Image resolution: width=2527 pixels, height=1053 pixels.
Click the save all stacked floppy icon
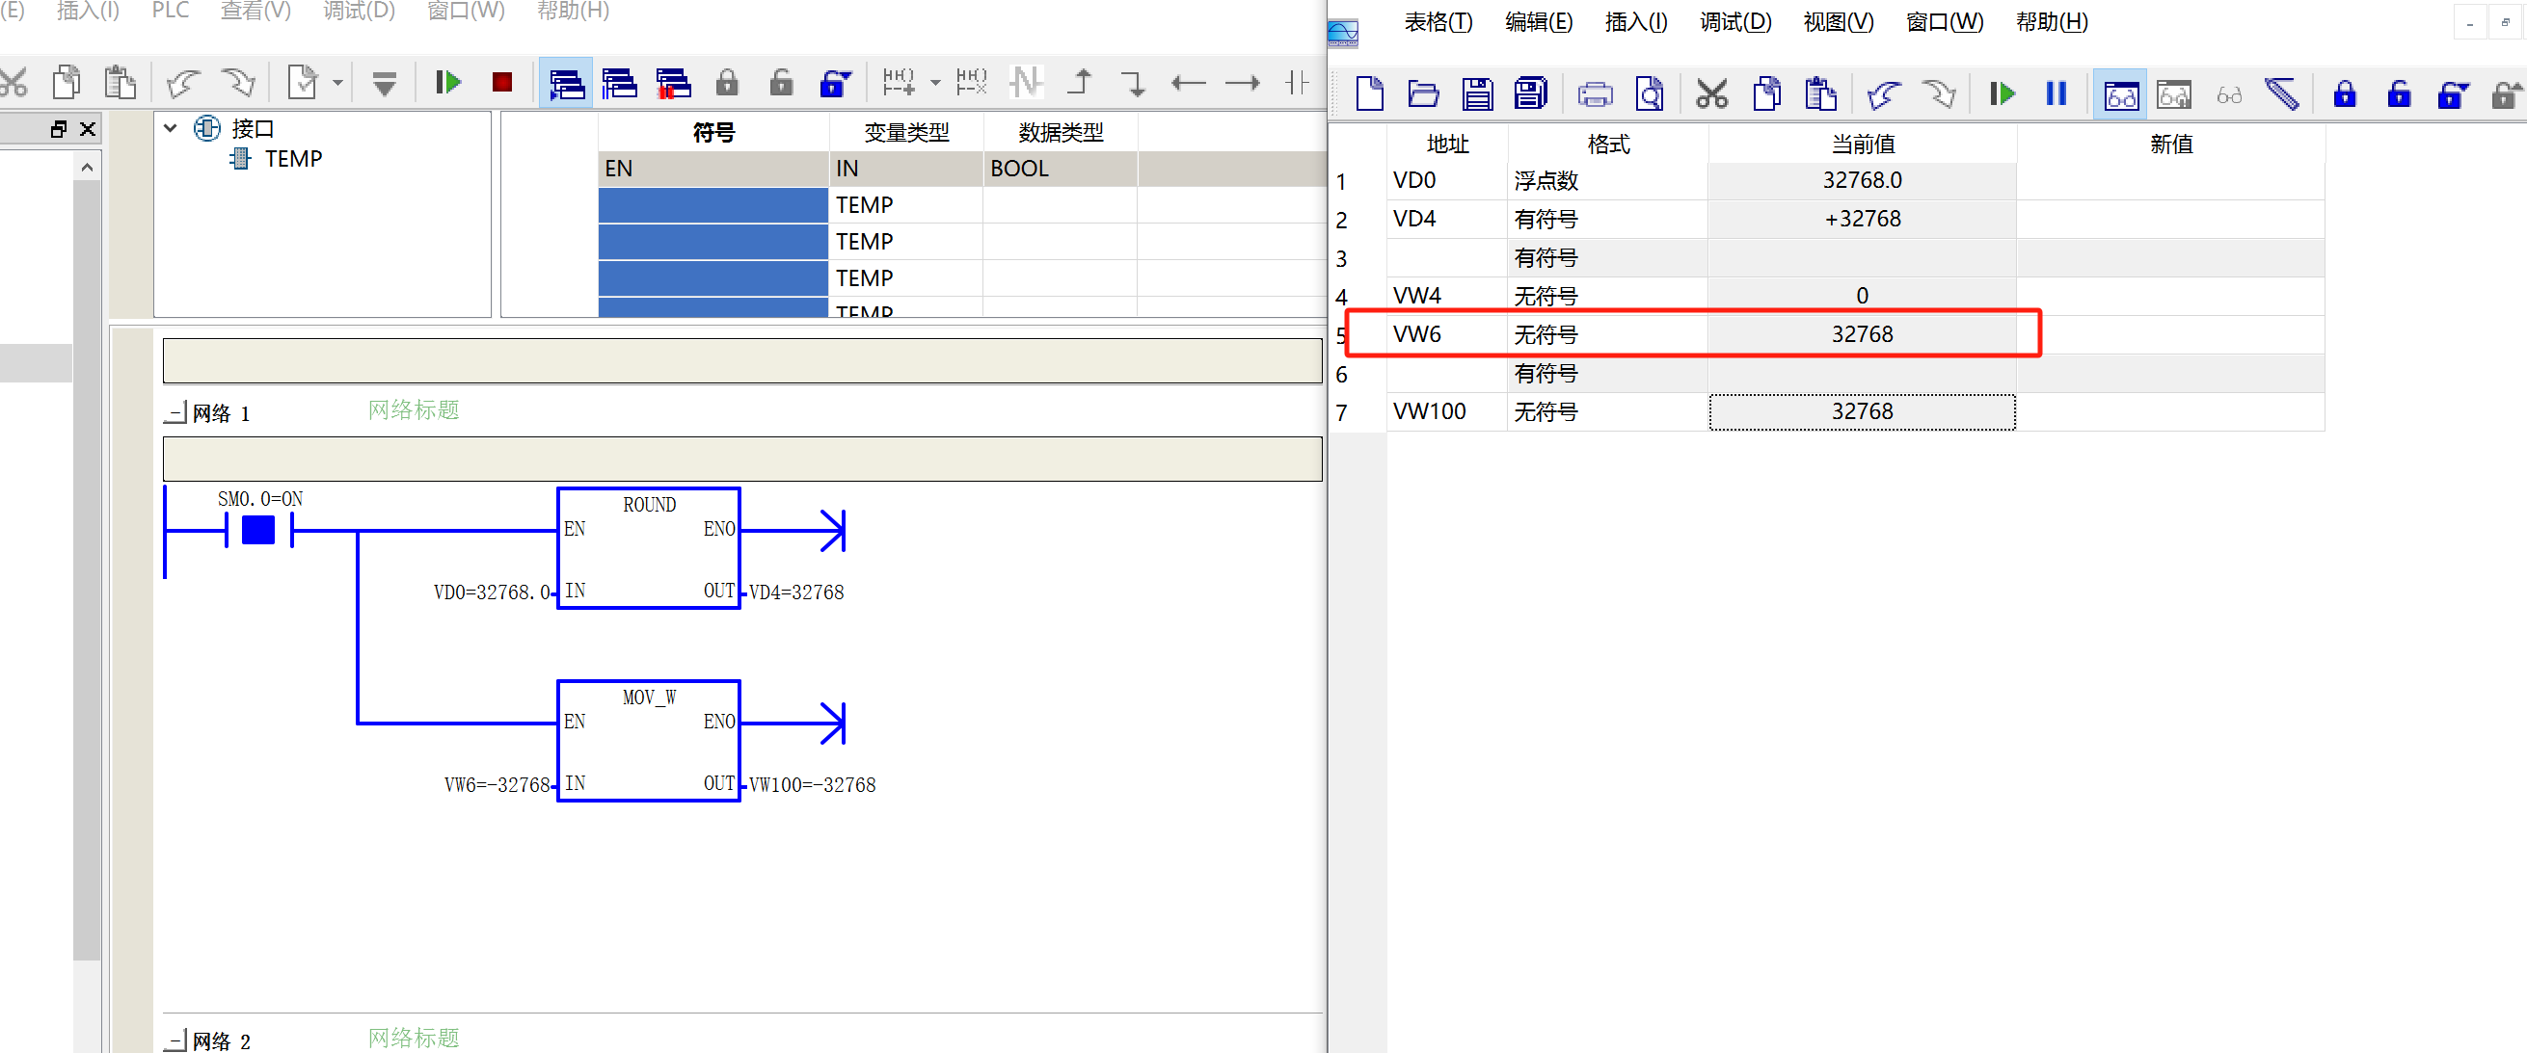(1531, 94)
